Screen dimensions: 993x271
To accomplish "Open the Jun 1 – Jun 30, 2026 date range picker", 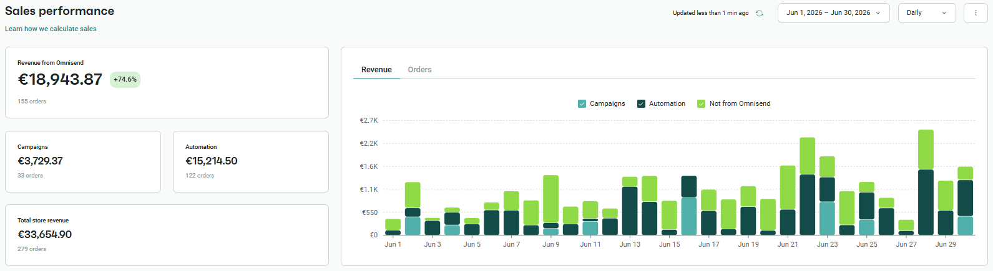I will [833, 13].
